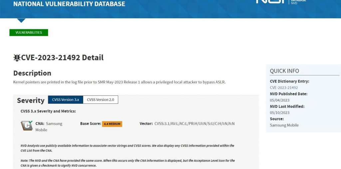Screen dimensions: 341x169
Task: Click the CVE-2023-21492 Detail heading
Action: [62, 58]
